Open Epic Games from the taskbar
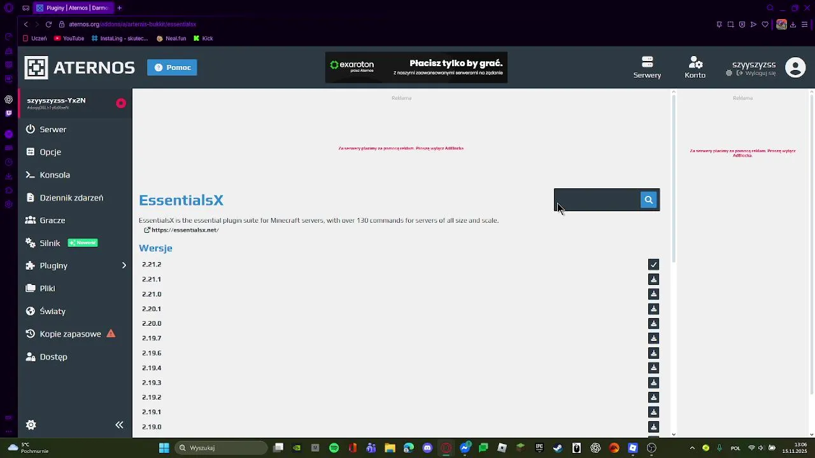This screenshot has width=815, height=458. (539, 448)
